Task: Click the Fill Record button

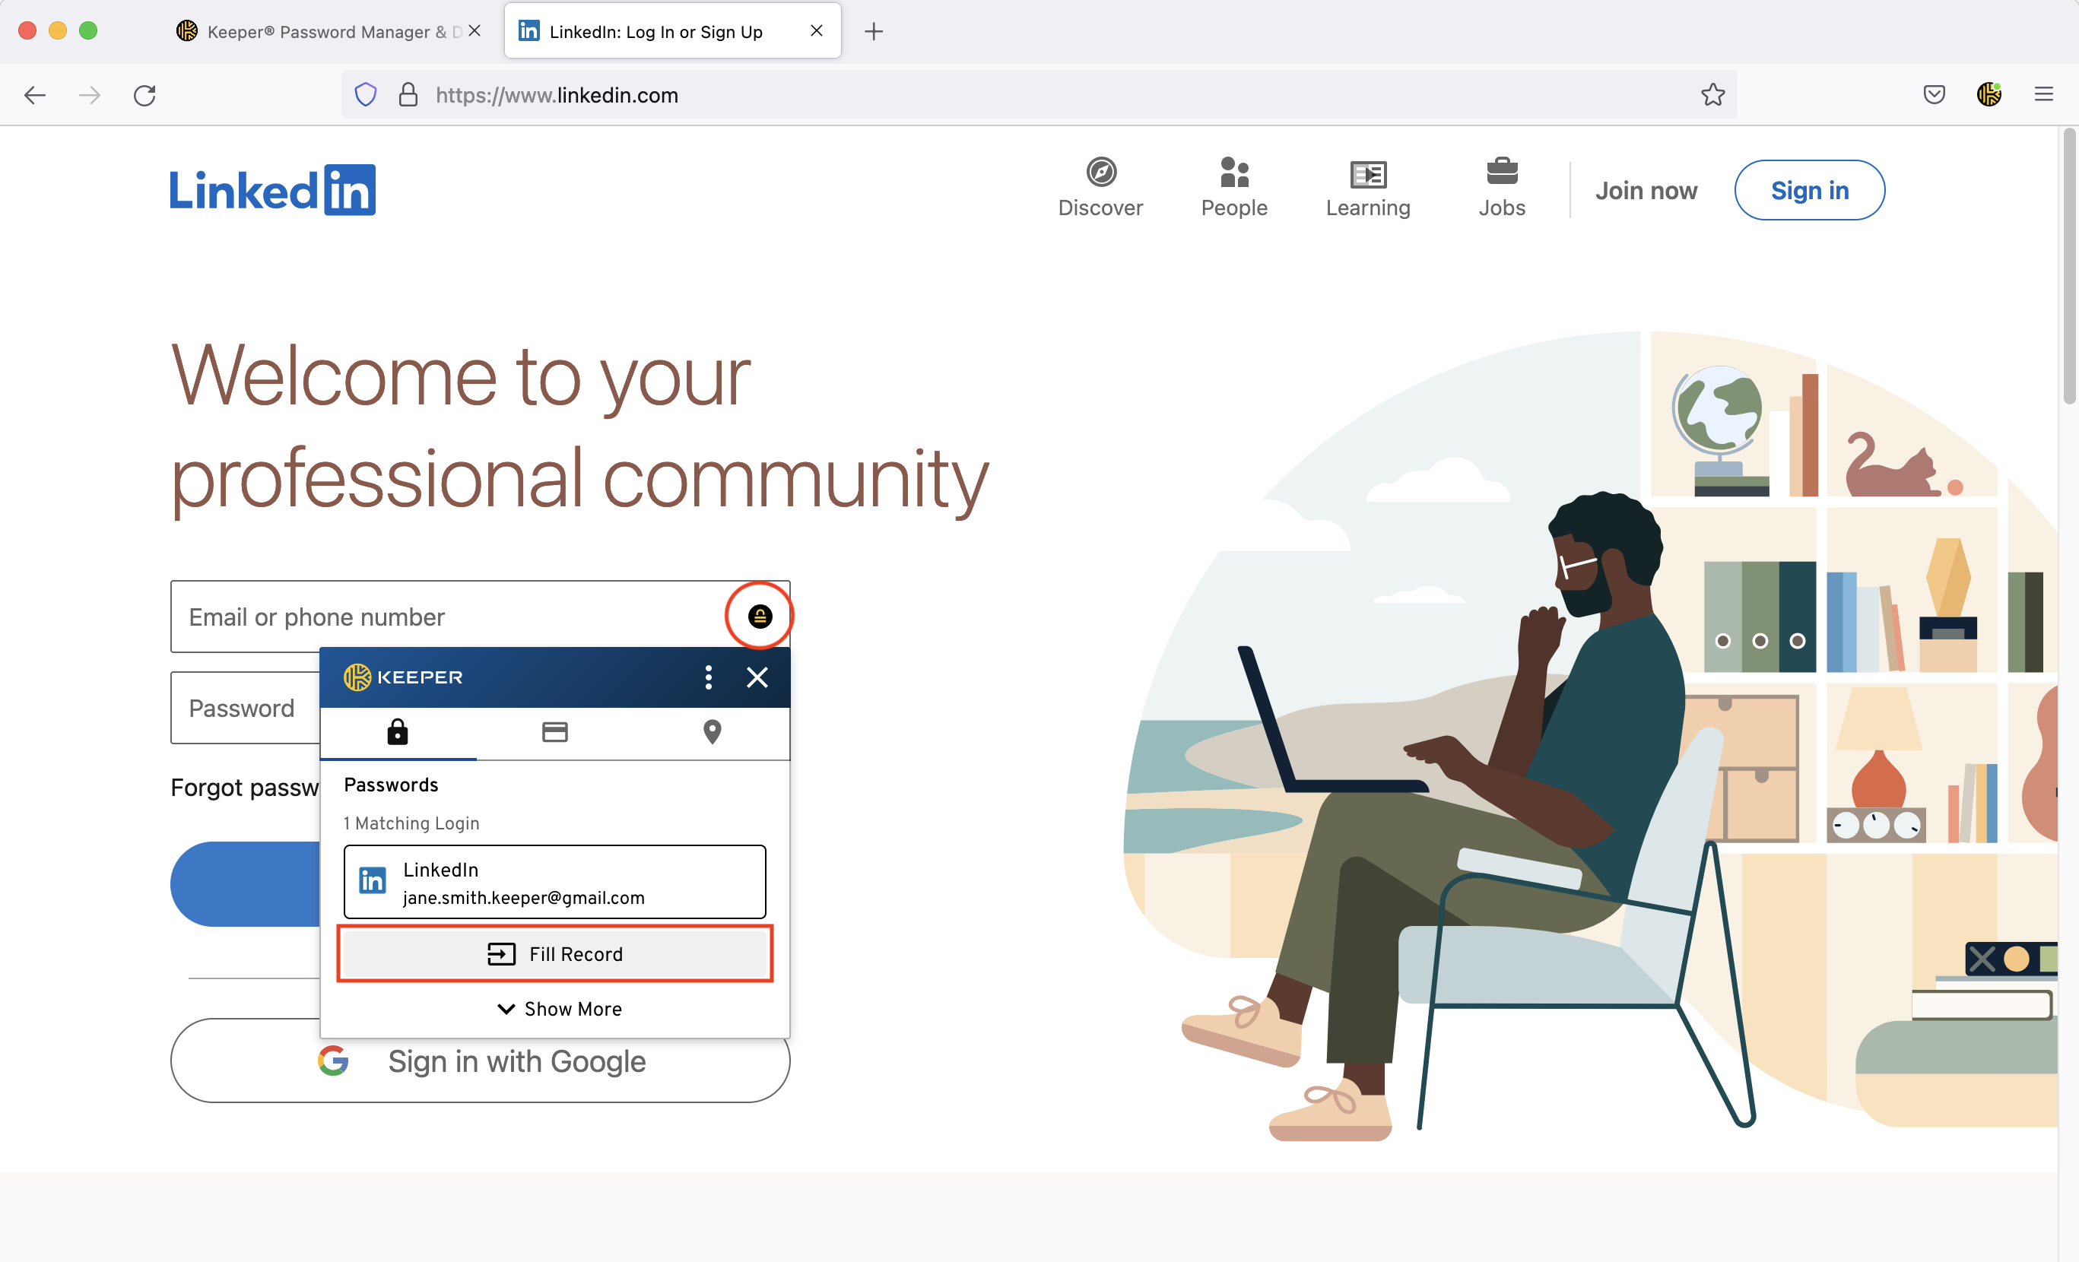Action: click(x=554, y=953)
